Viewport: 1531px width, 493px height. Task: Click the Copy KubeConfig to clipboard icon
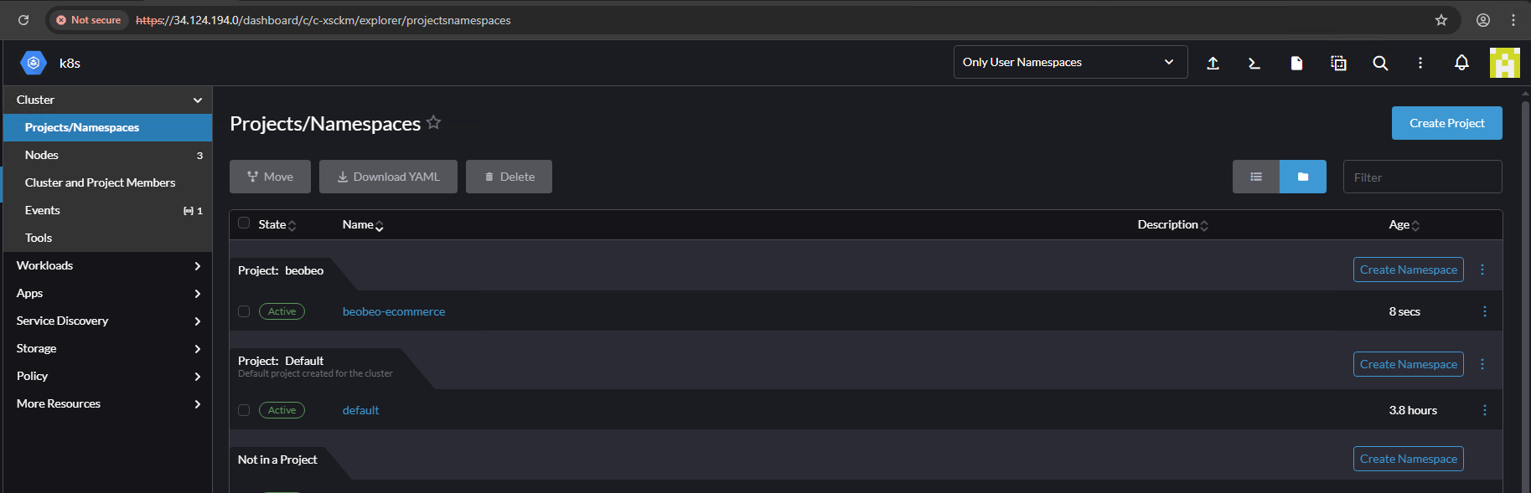coord(1338,63)
